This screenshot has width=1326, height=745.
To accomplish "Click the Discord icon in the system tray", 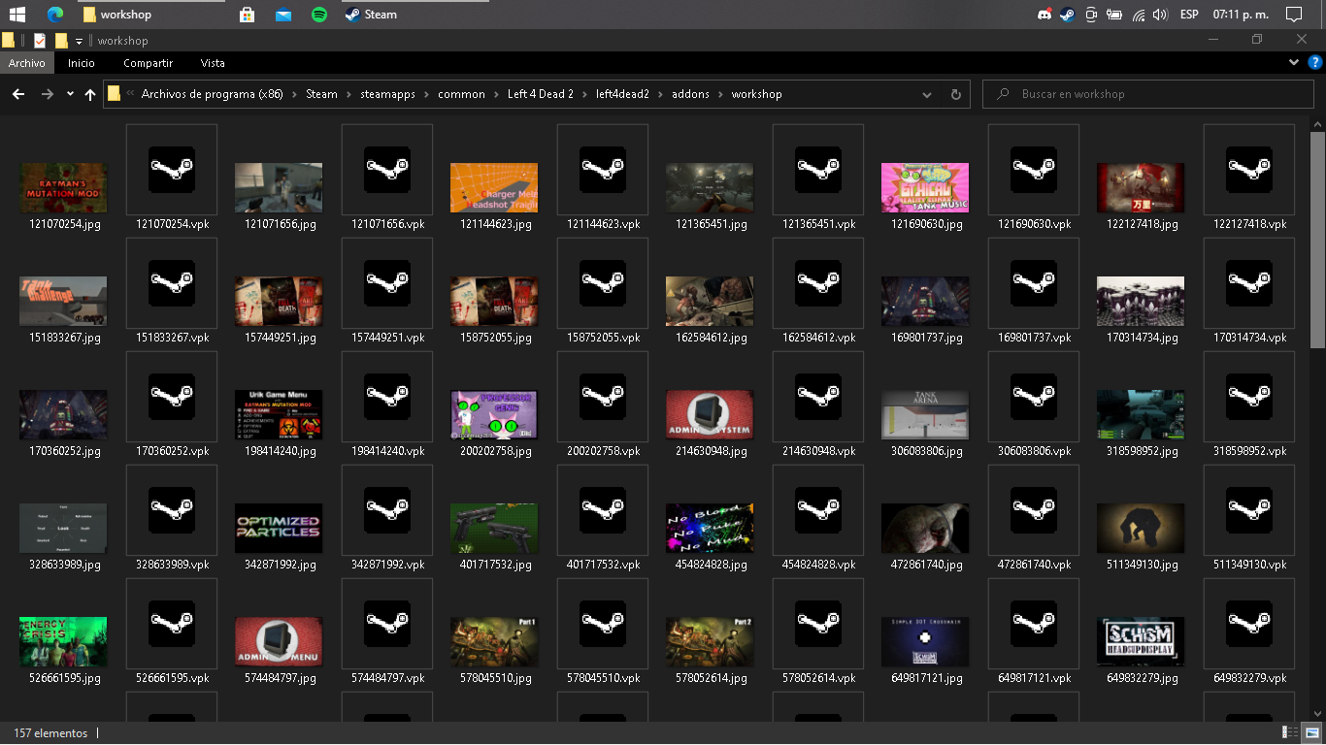I will (1044, 15).
